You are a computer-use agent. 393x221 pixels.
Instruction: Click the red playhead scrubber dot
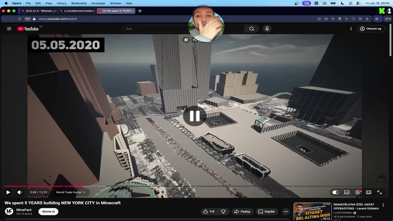pyautogui.click(x=81, y=186)
